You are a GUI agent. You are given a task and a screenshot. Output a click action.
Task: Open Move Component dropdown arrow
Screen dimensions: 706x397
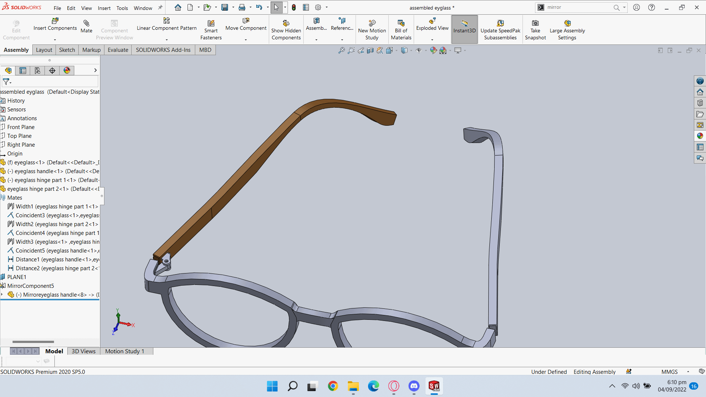pyautogui.click(x=246, y=40)
